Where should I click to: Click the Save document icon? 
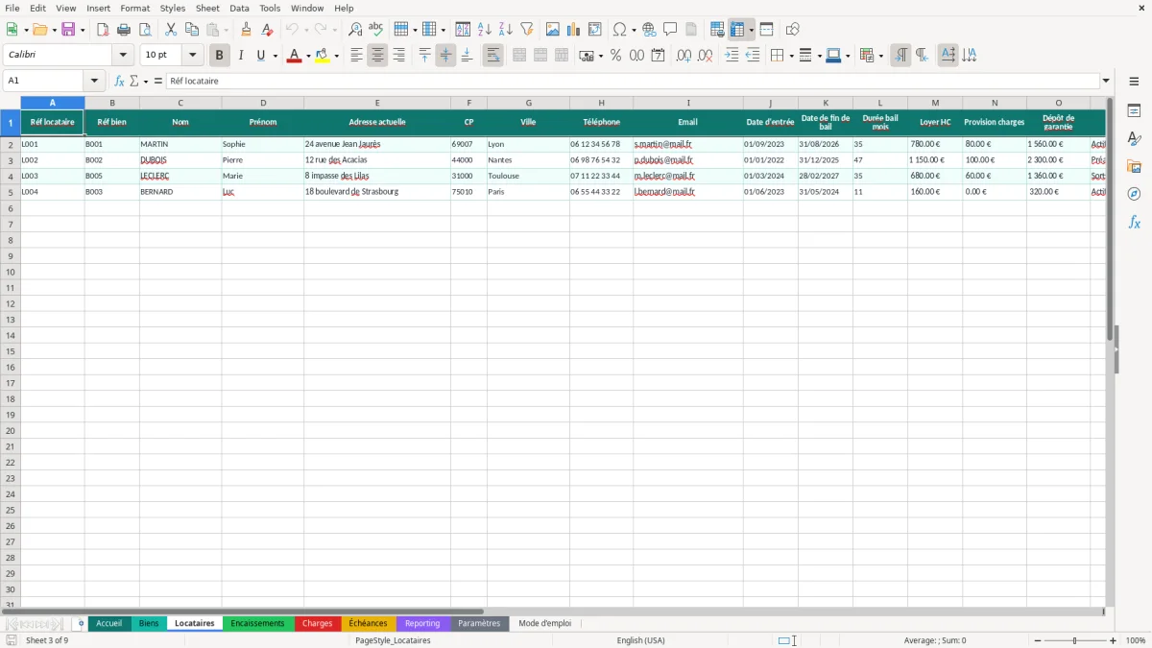[68, 30]
